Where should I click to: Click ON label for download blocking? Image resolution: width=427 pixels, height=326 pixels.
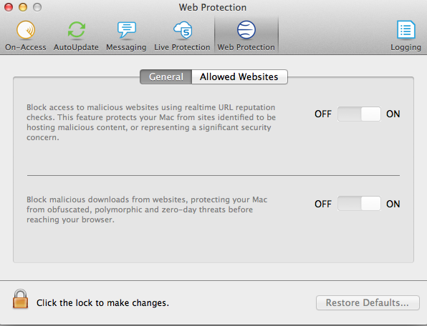(393, 204)
